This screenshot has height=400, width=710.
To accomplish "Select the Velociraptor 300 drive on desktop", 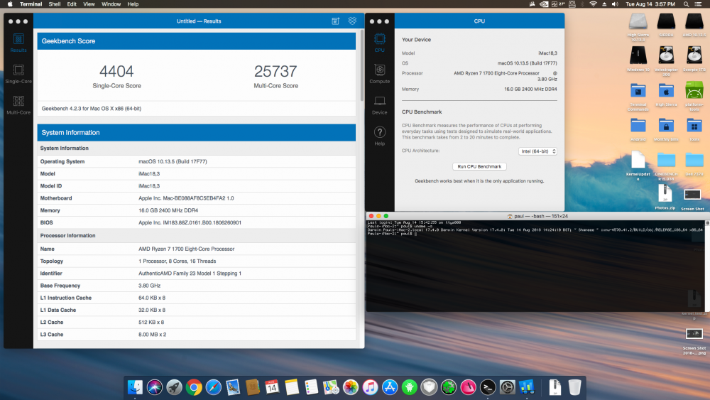I will 666,61.
